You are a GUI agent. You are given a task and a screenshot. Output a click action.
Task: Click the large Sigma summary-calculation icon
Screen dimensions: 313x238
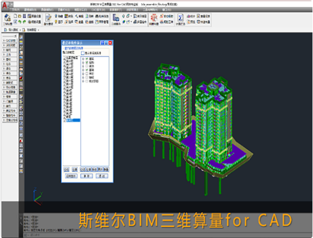(x=180, y=18)
